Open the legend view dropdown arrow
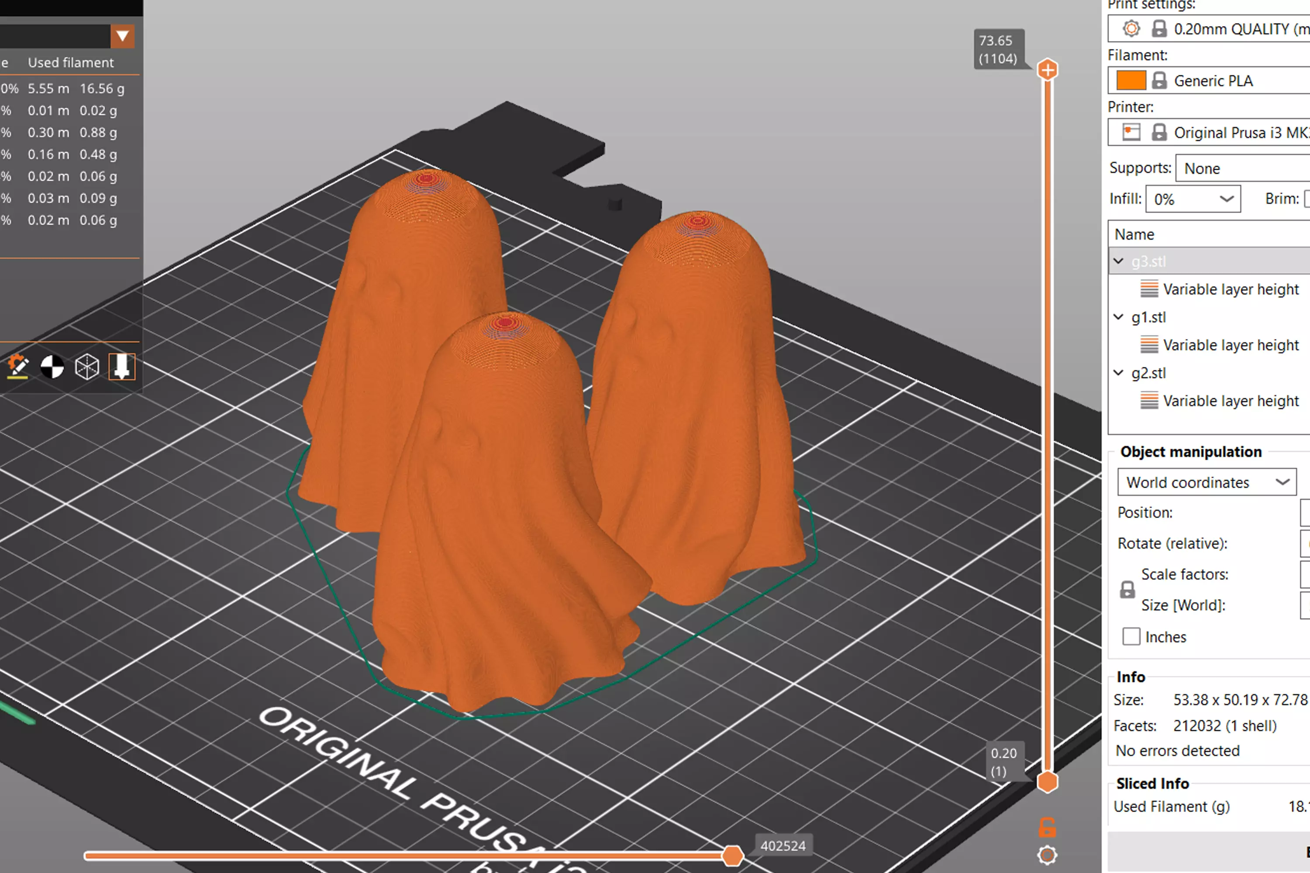This screenshot has width=1310, height=873. tap(123, 36)
